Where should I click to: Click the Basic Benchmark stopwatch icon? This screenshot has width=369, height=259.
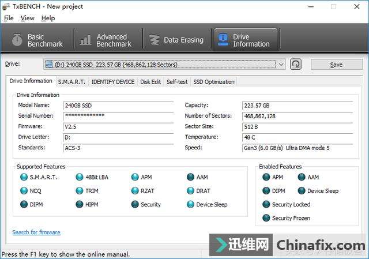coord(17,40)
